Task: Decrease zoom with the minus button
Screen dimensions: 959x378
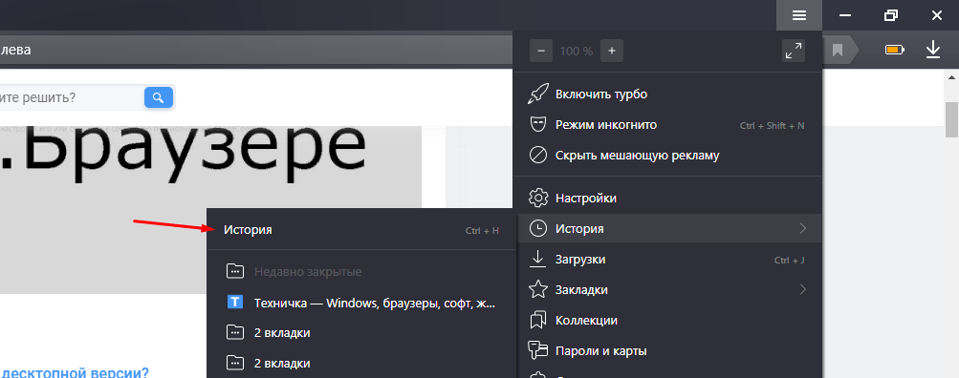Action: 540,51
